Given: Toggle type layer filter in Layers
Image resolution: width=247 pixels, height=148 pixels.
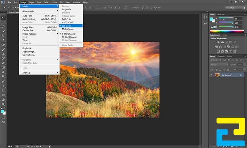Looking at the screenshot, I should pos(233,60).
